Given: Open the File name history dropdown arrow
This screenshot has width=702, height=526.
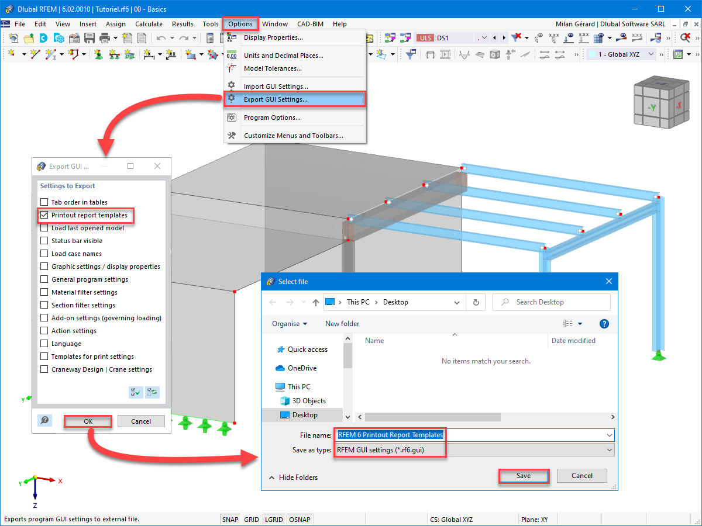Looking at the screenshot, I should pyautogui.click(x=610, y=435).
